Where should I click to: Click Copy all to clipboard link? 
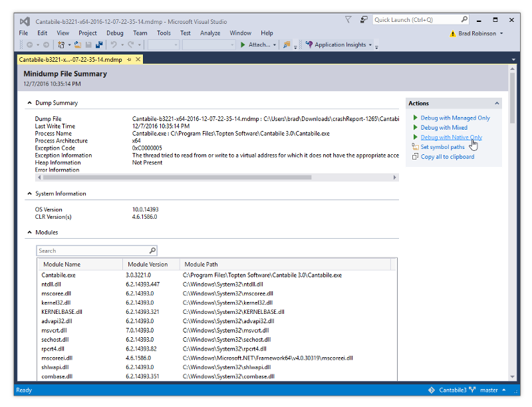[x=448, y=157]
